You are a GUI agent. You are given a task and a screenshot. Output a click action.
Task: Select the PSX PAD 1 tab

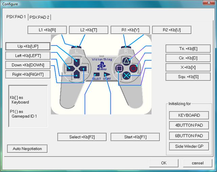pyautogui.click(x=16, y=17)
